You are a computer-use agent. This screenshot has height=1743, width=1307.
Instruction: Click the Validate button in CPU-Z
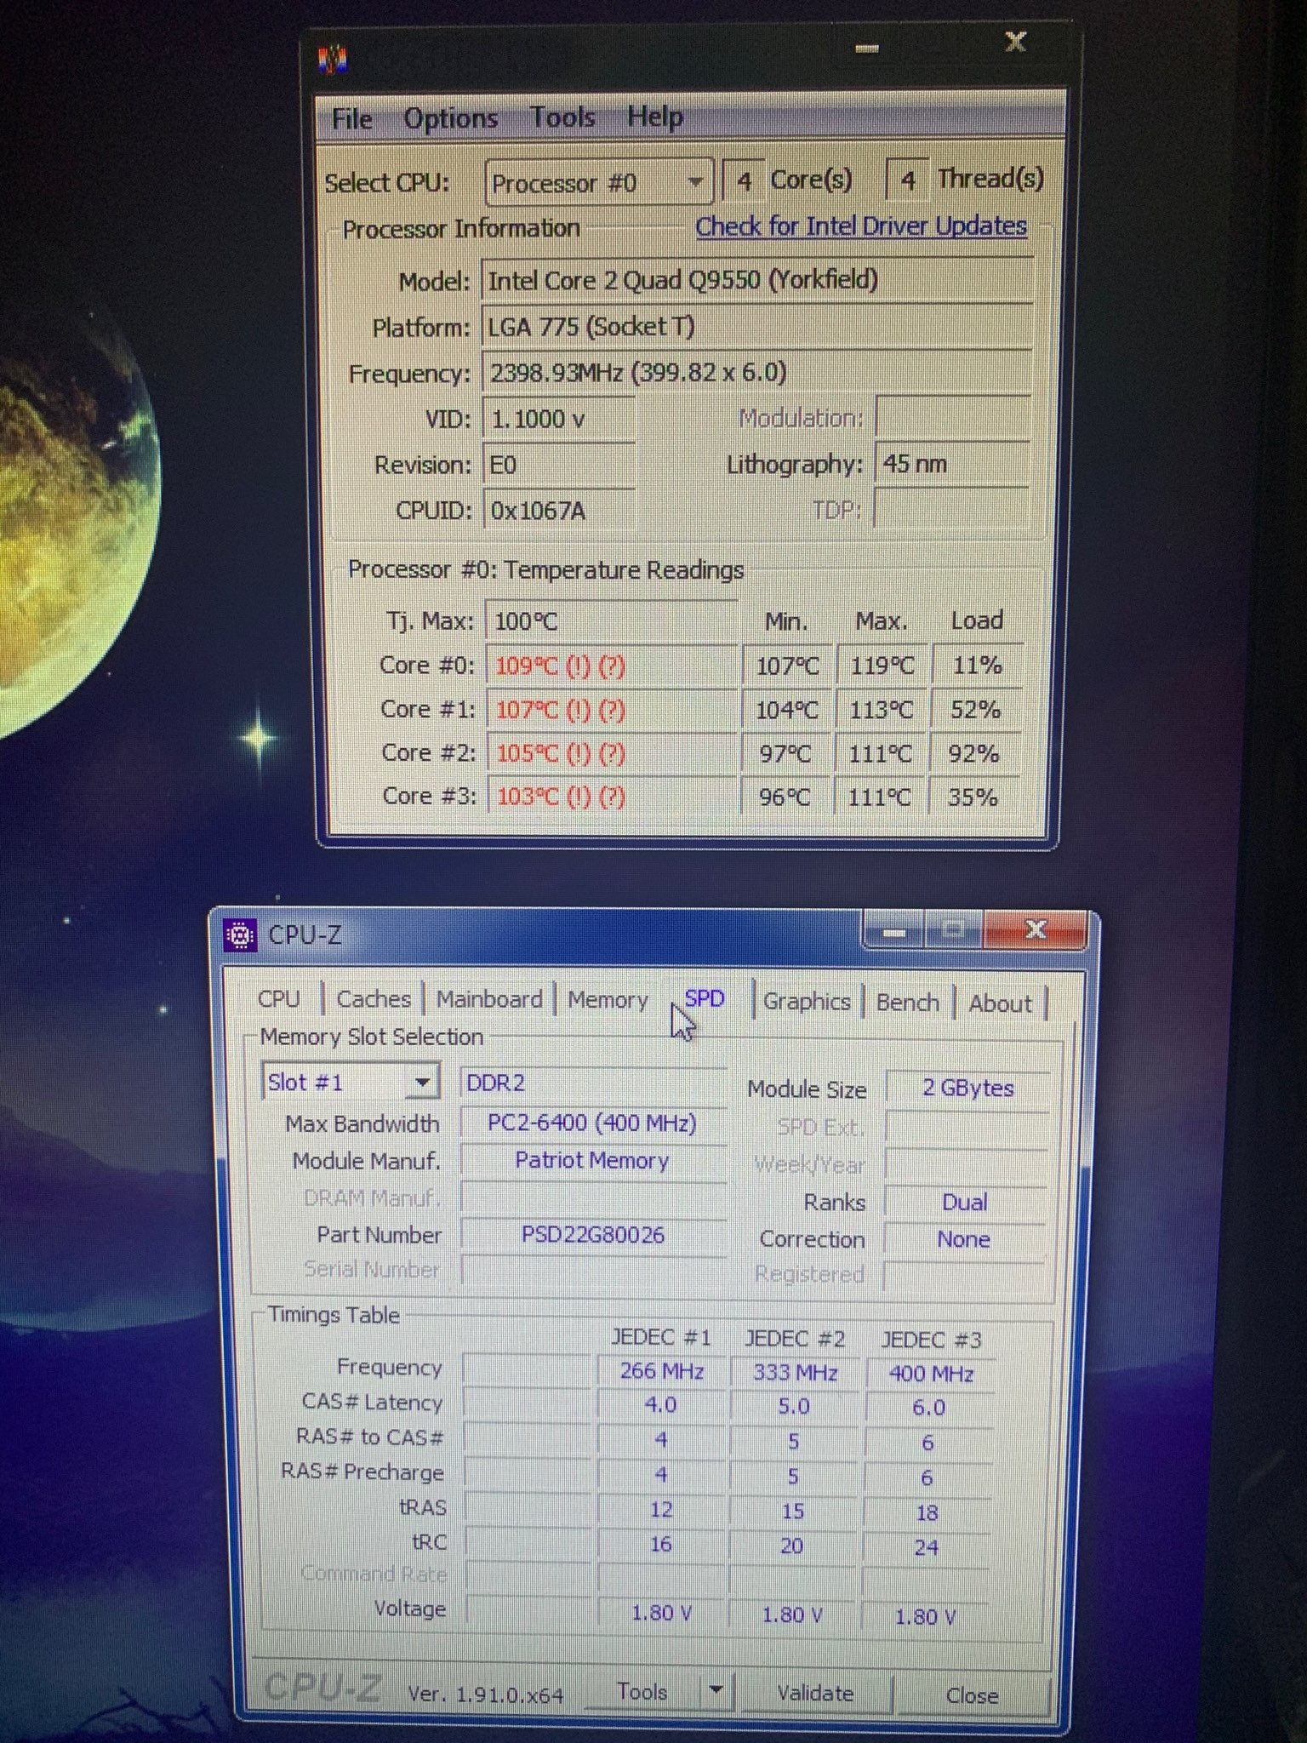(x=815, y=1694)
